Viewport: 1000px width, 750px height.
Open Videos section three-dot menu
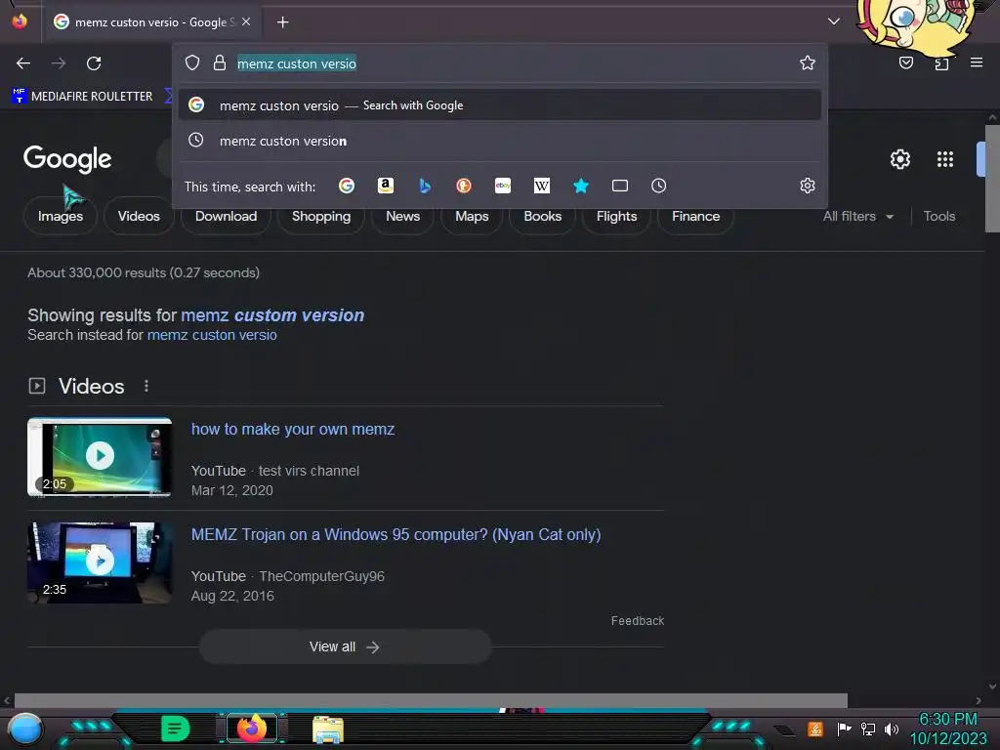[x=146, y=386]
